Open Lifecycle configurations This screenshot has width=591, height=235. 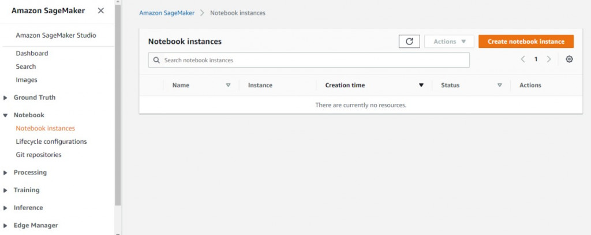click(x=51, y=142)
